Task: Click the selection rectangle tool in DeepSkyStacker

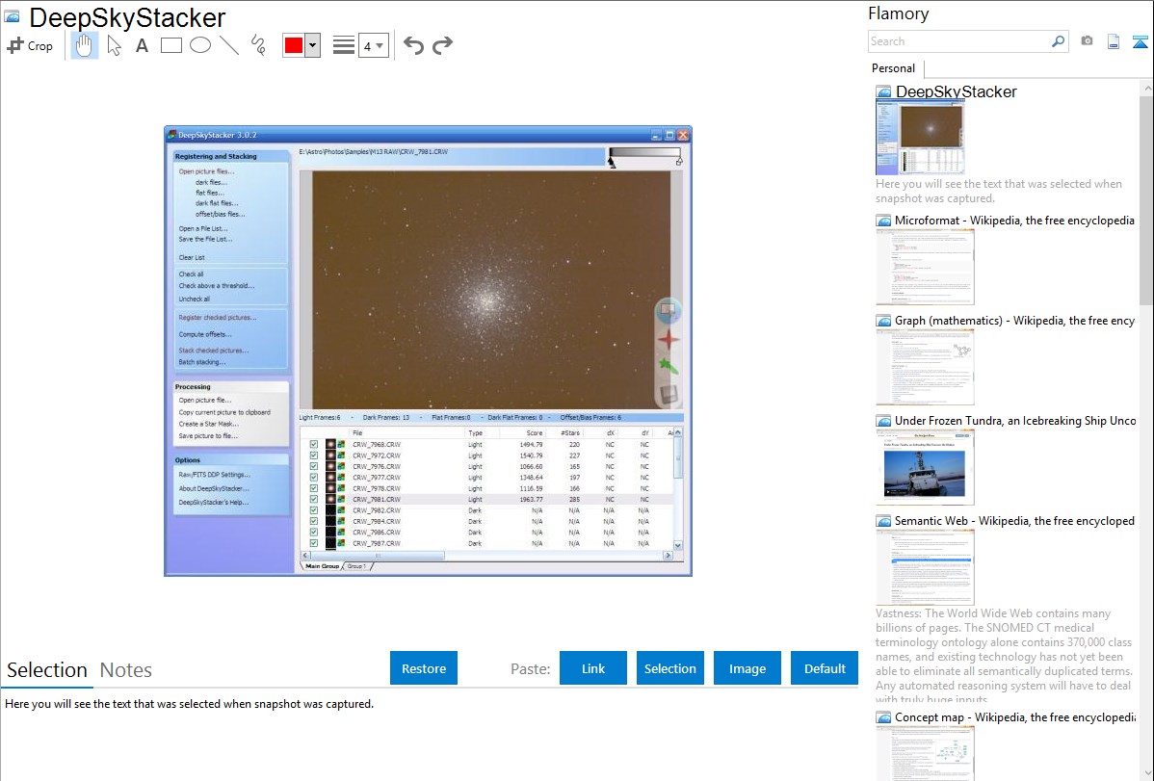Action: [669, 310]
